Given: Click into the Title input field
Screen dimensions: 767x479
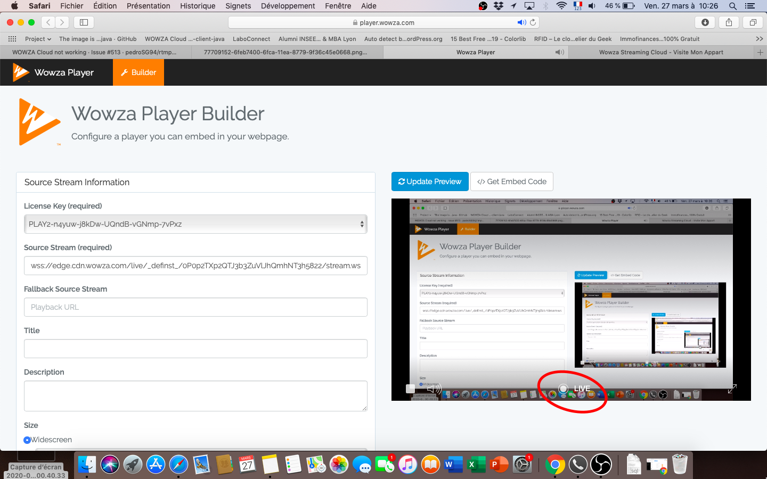Looking at the screenshot, I should click(195, 349).
